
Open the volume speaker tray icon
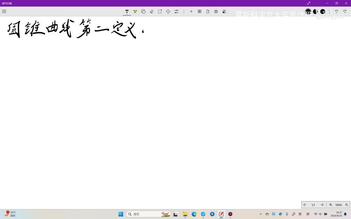tap(320, 214)
